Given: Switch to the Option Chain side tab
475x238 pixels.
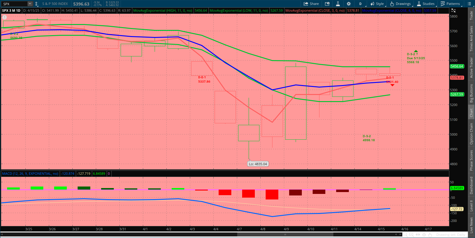Looking at the screenshot, I should (471, 133).
